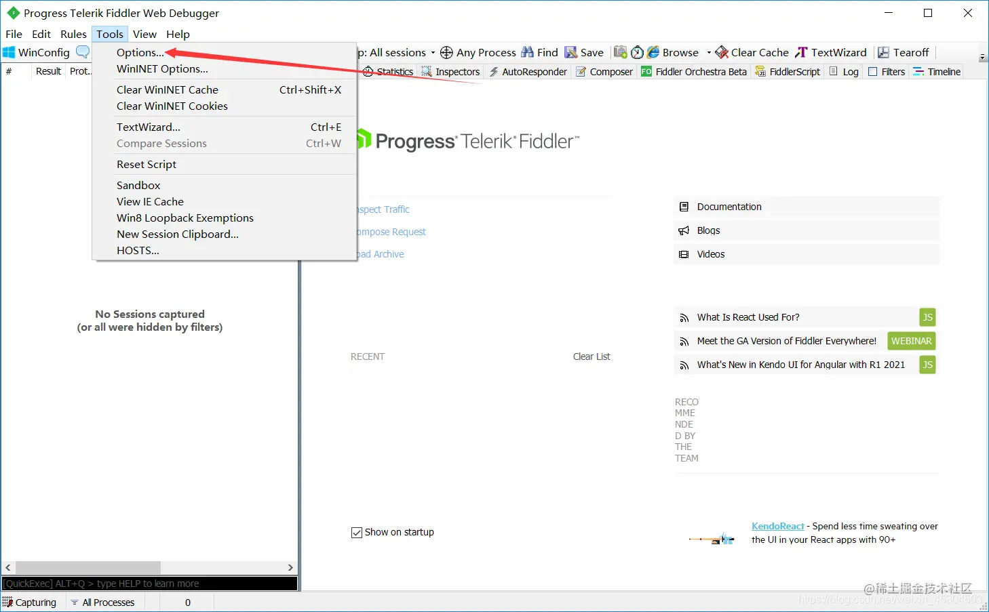Open the Edit menu
Screen dimensions: 989x612
41,34
